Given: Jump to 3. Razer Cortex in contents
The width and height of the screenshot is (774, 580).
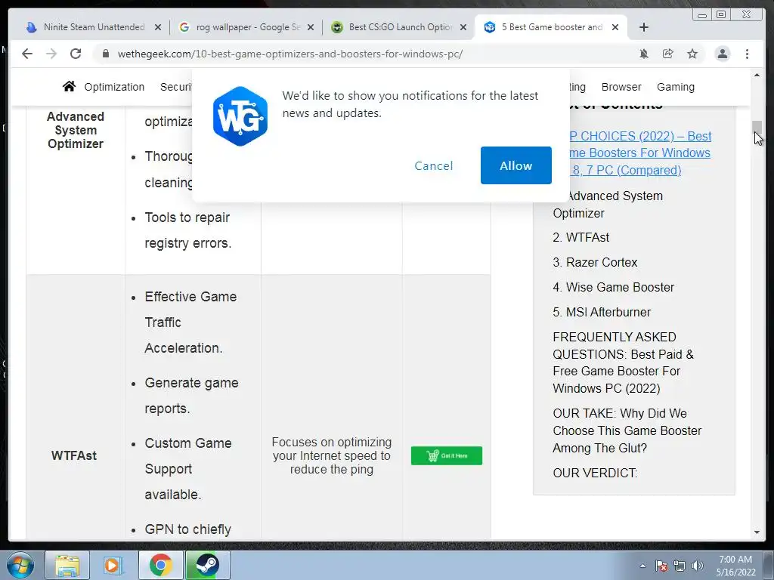Looking at the screenshot, I should click(x=595, y=262).
